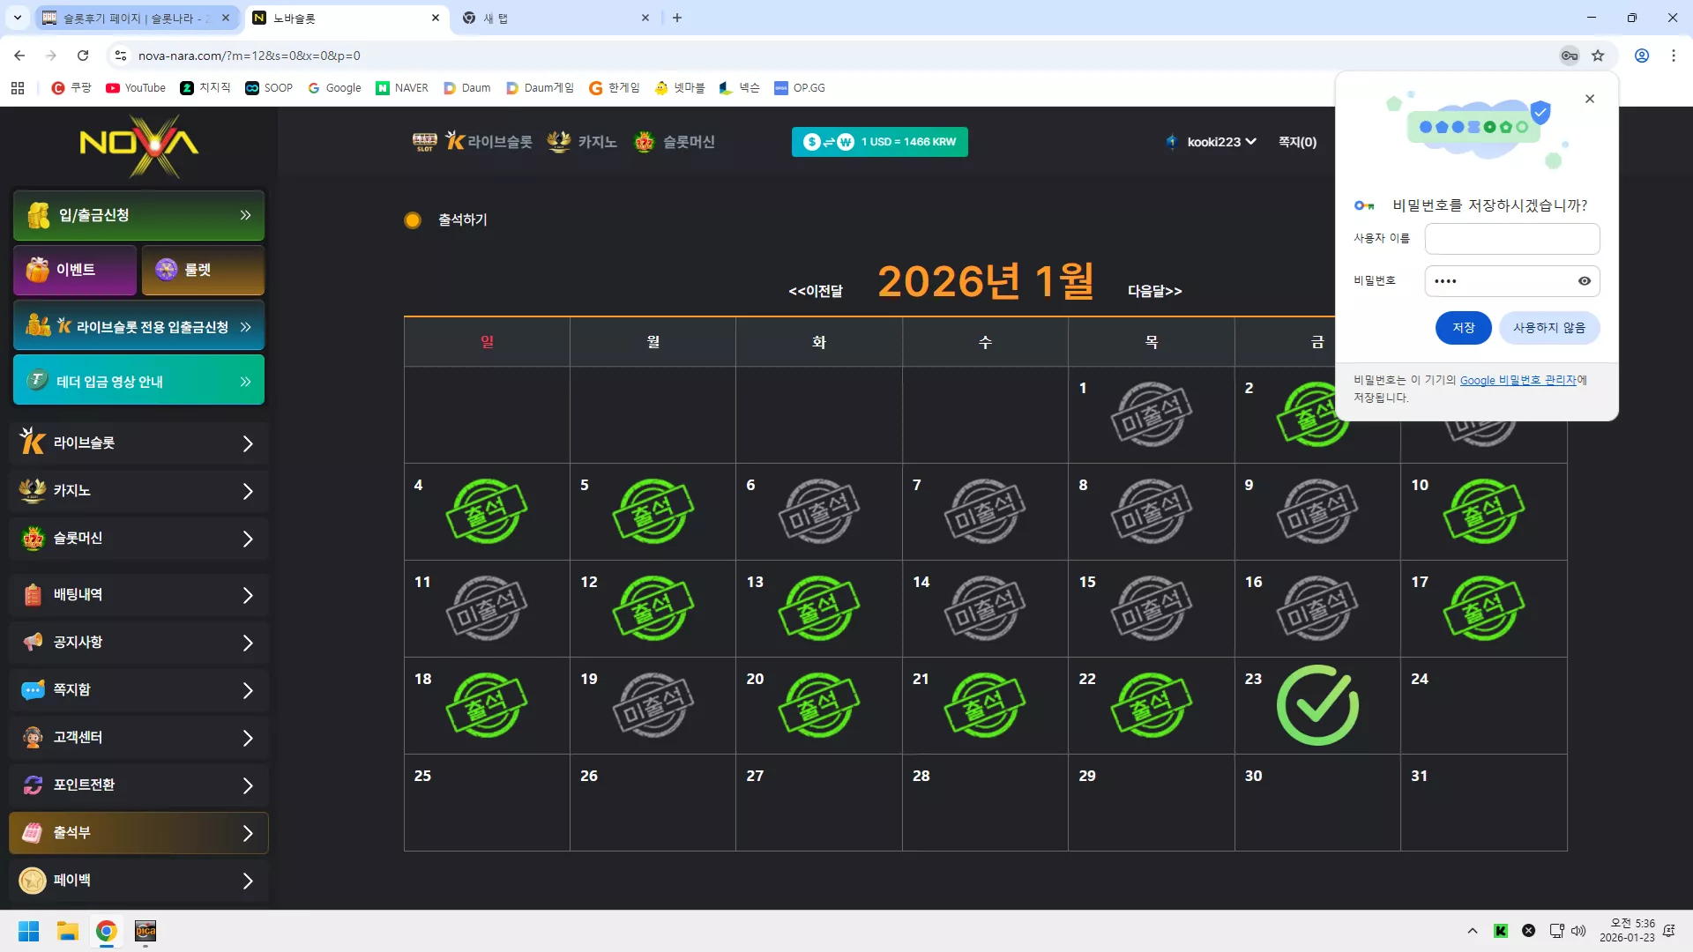Screen dimensions: 1693x952
Task: Expand the 배팅내역 sidebar menu
Action: pos(139,595)
